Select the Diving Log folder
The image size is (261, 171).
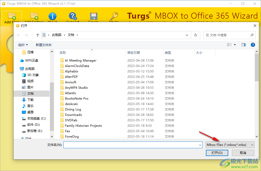point(70,109)
